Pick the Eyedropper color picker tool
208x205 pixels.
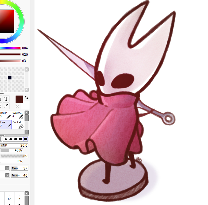(6, 106)
